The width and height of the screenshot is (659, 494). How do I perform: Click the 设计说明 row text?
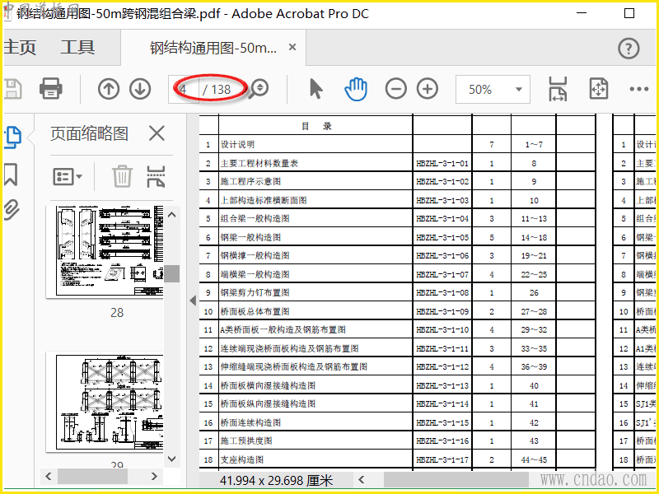coord(237,145)
